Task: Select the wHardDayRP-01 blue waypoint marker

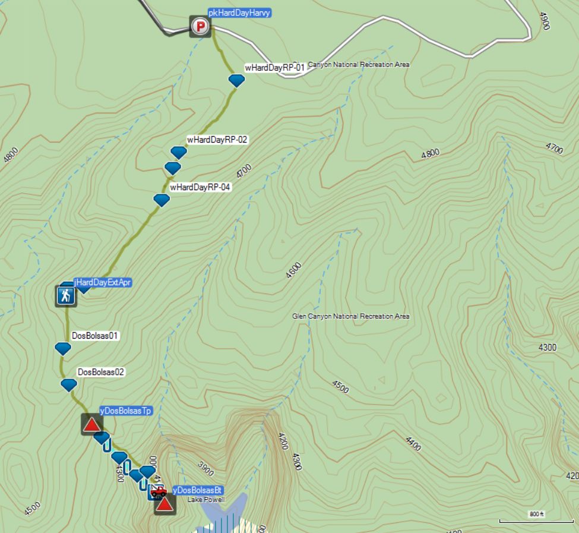Action: point(236,81)
